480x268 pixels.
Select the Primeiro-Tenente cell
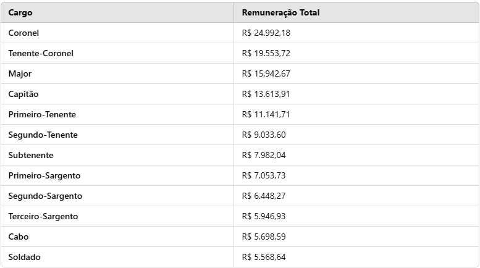tap(42, 114)
